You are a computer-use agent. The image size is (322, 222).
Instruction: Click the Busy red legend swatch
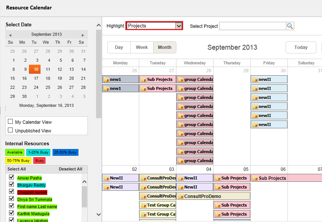point(39,161)
